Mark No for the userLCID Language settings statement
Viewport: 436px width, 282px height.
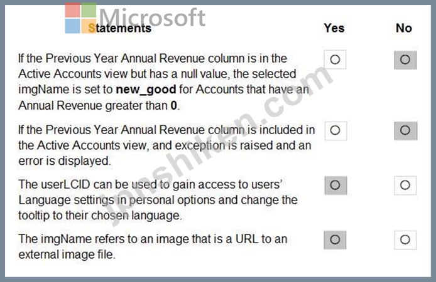pyautogui.click(x=405, y=185)
